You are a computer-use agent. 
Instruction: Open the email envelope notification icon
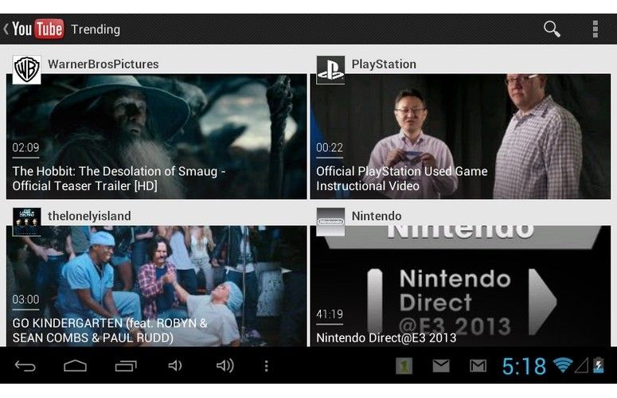(441, 366)
